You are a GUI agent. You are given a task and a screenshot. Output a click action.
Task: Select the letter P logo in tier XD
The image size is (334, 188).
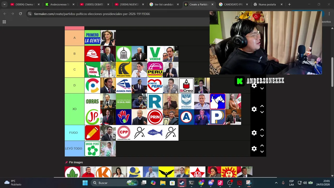218,117
